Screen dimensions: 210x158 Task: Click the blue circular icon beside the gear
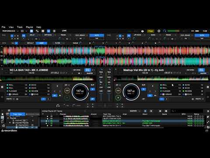164,31
